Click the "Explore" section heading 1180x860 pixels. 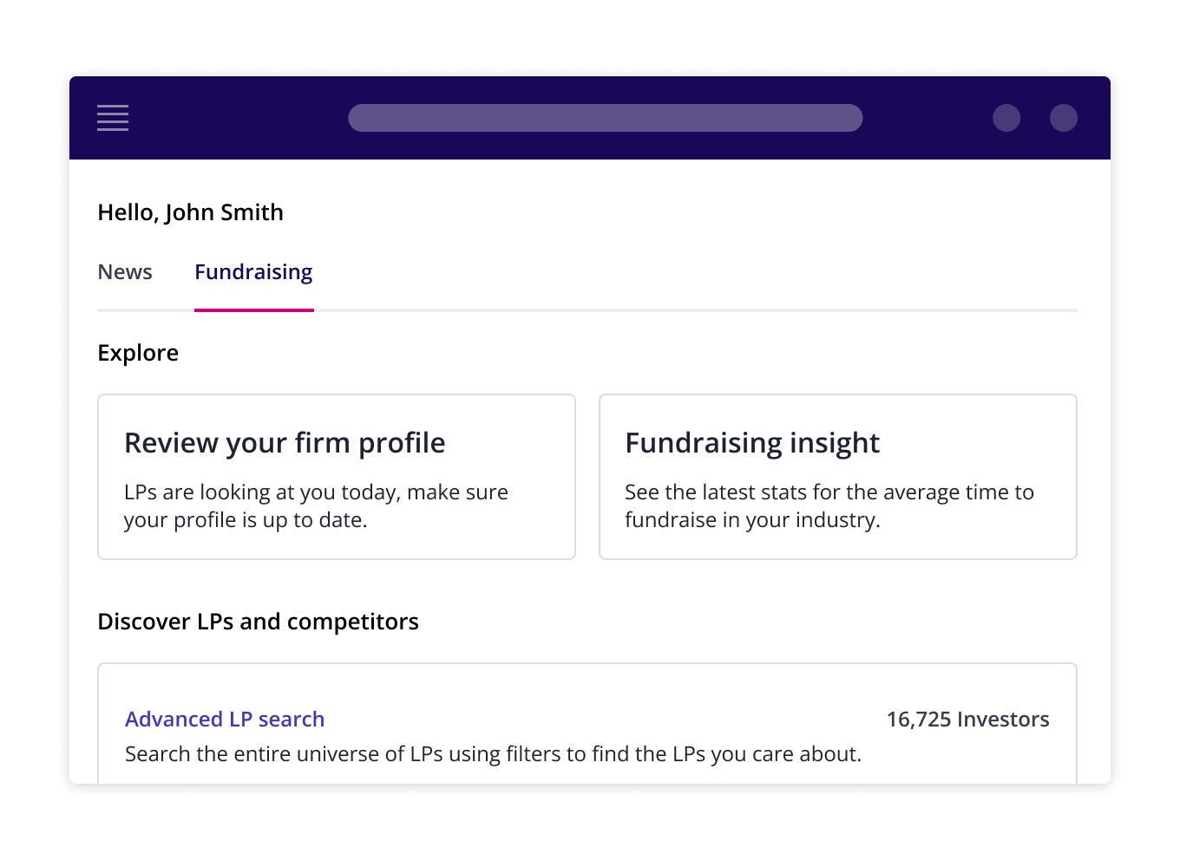pyautogui.click(x=137, y=352)
